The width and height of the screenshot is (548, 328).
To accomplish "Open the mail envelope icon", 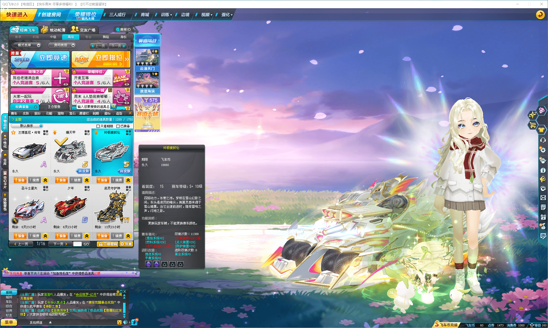I will (x=543, y=198).
